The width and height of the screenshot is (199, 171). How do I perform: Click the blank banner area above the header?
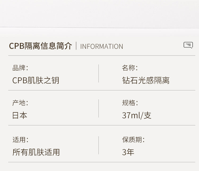pyautogui.click(x=99, y=13)
